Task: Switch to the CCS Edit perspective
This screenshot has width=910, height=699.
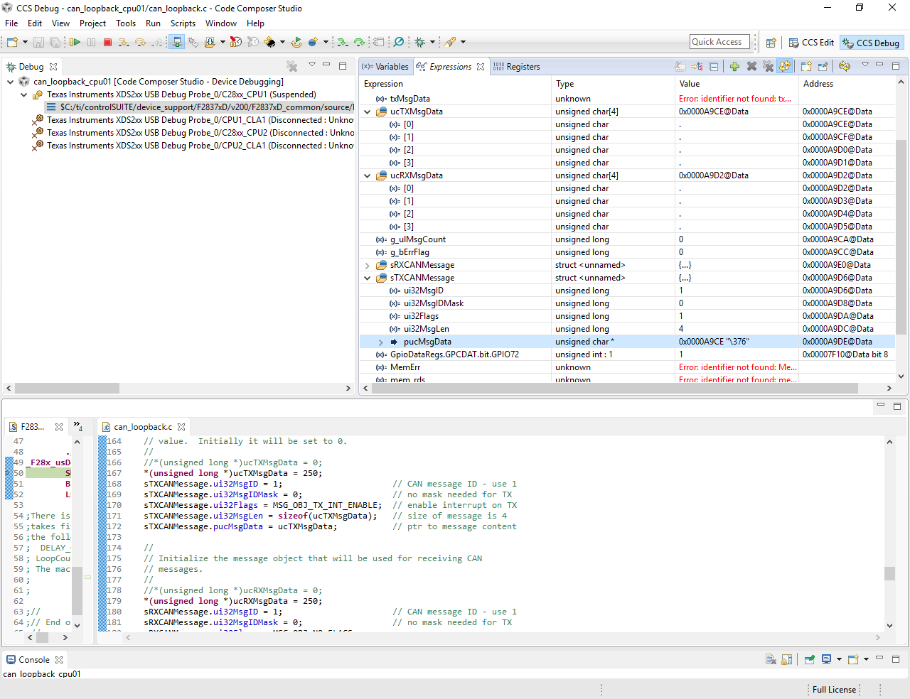Action: coord(811,43)
